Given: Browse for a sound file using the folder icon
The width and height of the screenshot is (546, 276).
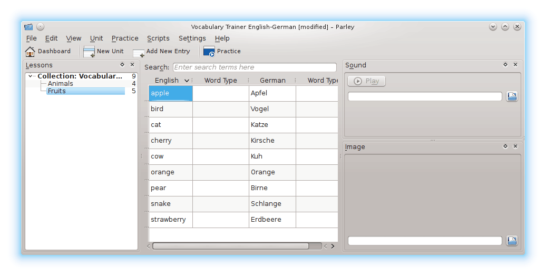Looking at the screenshot, I should 512,96.
